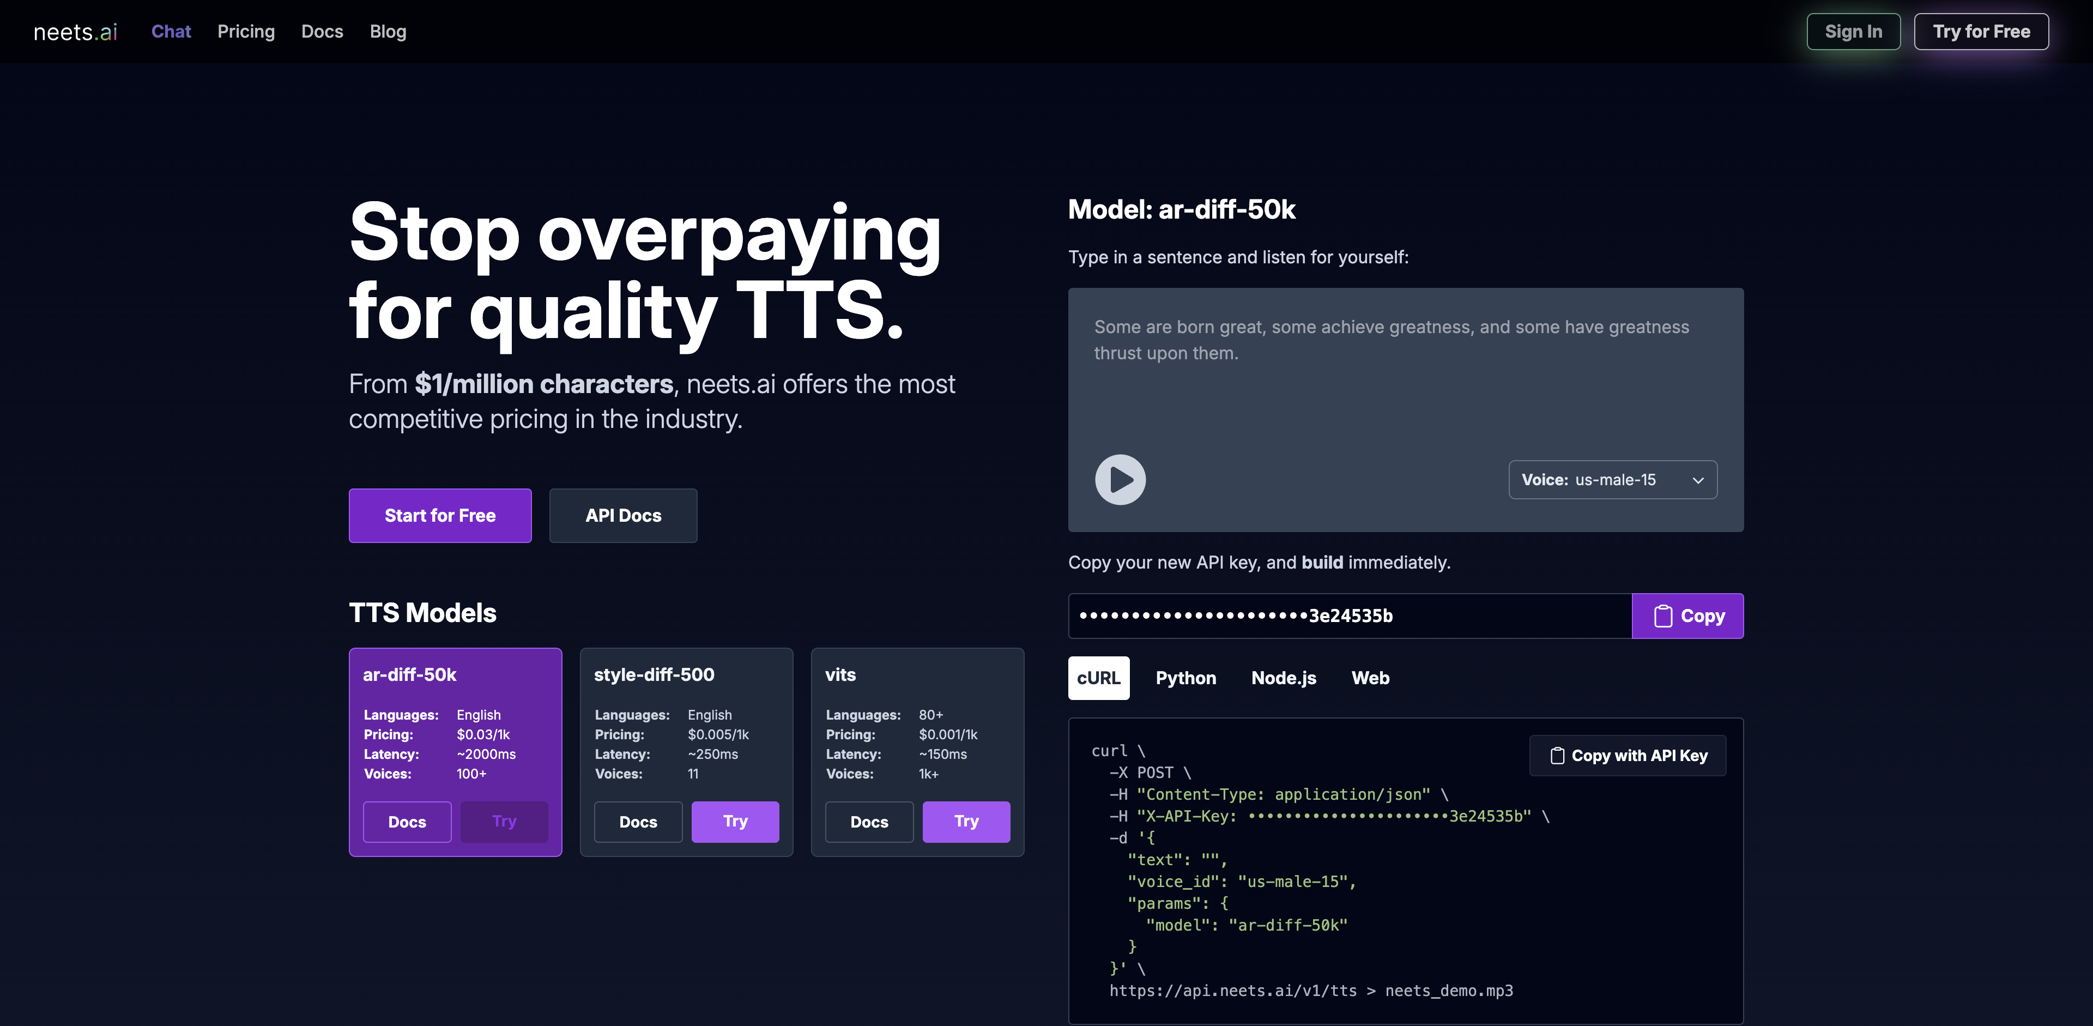Open Docs for ar-diff-50k model

coord(407,822)
